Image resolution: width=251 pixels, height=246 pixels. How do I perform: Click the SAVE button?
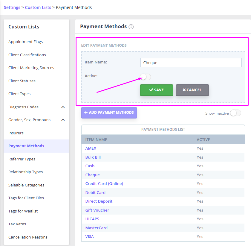pyautogui.click(x=156, y=90)
